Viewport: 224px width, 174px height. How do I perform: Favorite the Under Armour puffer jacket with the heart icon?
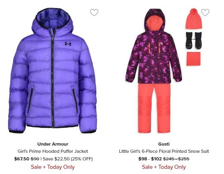tap(94, 12)
